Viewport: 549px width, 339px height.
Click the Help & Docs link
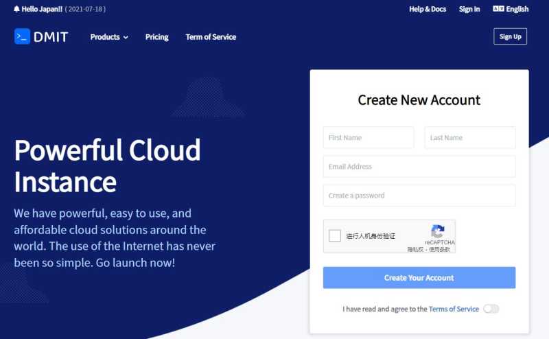428,9
